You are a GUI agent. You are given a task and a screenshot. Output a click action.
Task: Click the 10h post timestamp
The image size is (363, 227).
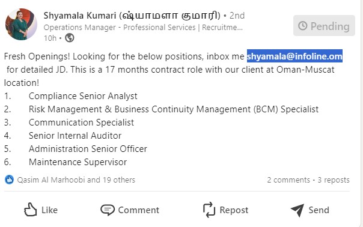(50, 38)
